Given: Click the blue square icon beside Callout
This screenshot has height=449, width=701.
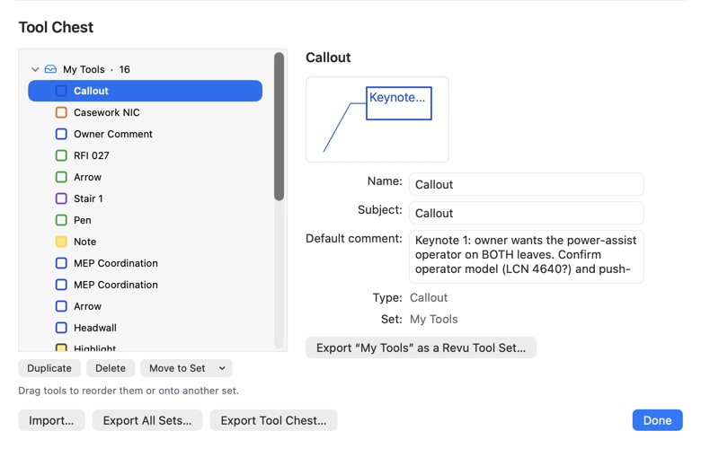Looking at the screenshot, I should 61,91.
